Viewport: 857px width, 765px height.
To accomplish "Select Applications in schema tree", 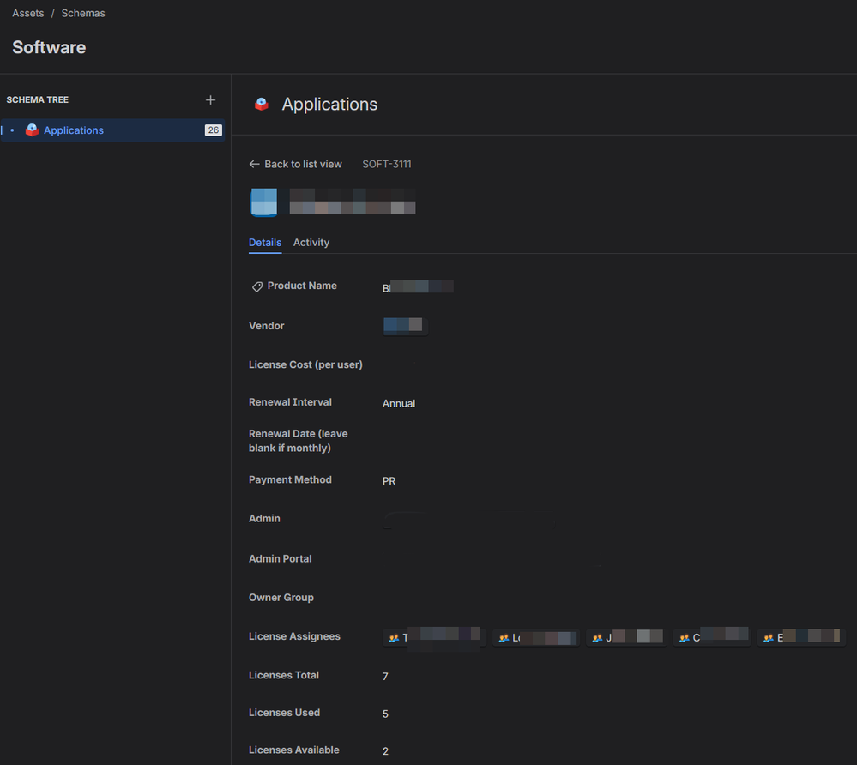I will coord(112,130).
